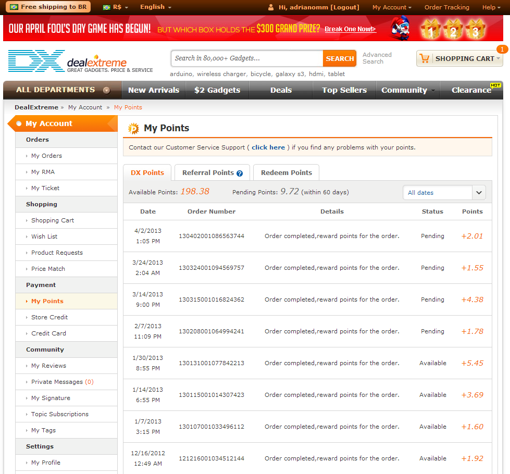Open $2 Gadgets in navigation bar
This screenshot has height=474, width=510.
click(217, 90)
